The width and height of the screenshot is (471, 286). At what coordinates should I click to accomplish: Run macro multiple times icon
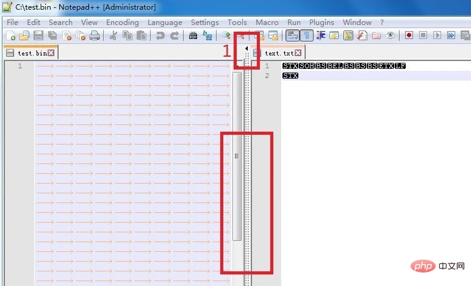tap(451, 35)
